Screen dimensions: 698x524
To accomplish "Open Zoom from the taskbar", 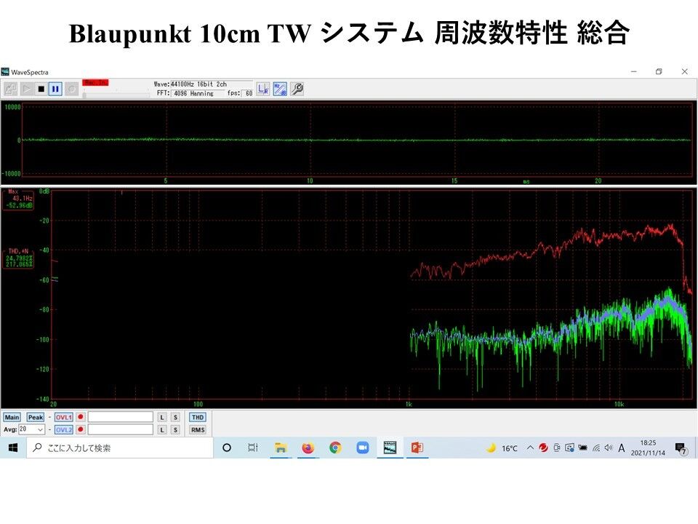I will click(363, 448).
